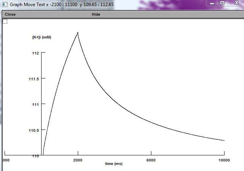
Task: Minimize the Graph window
Action: (212, 3)
